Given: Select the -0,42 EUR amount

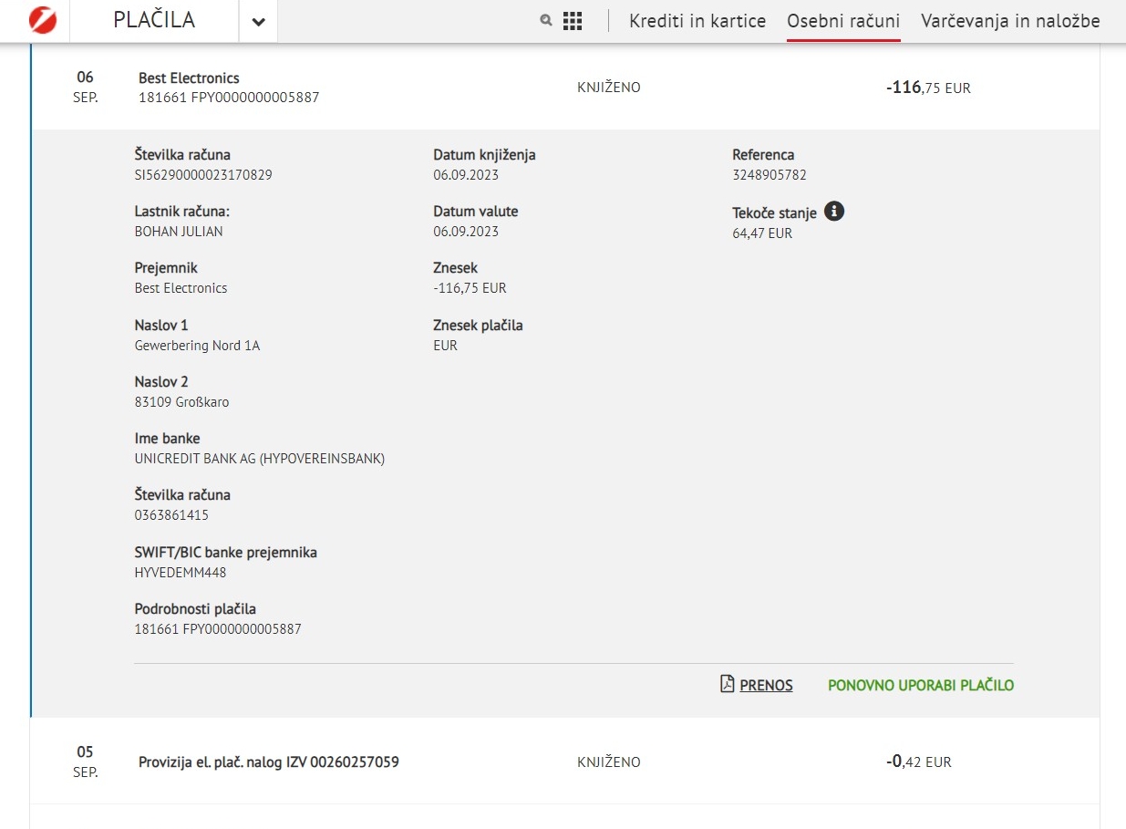Looking at the screenshot, I should tap(918, 762).
